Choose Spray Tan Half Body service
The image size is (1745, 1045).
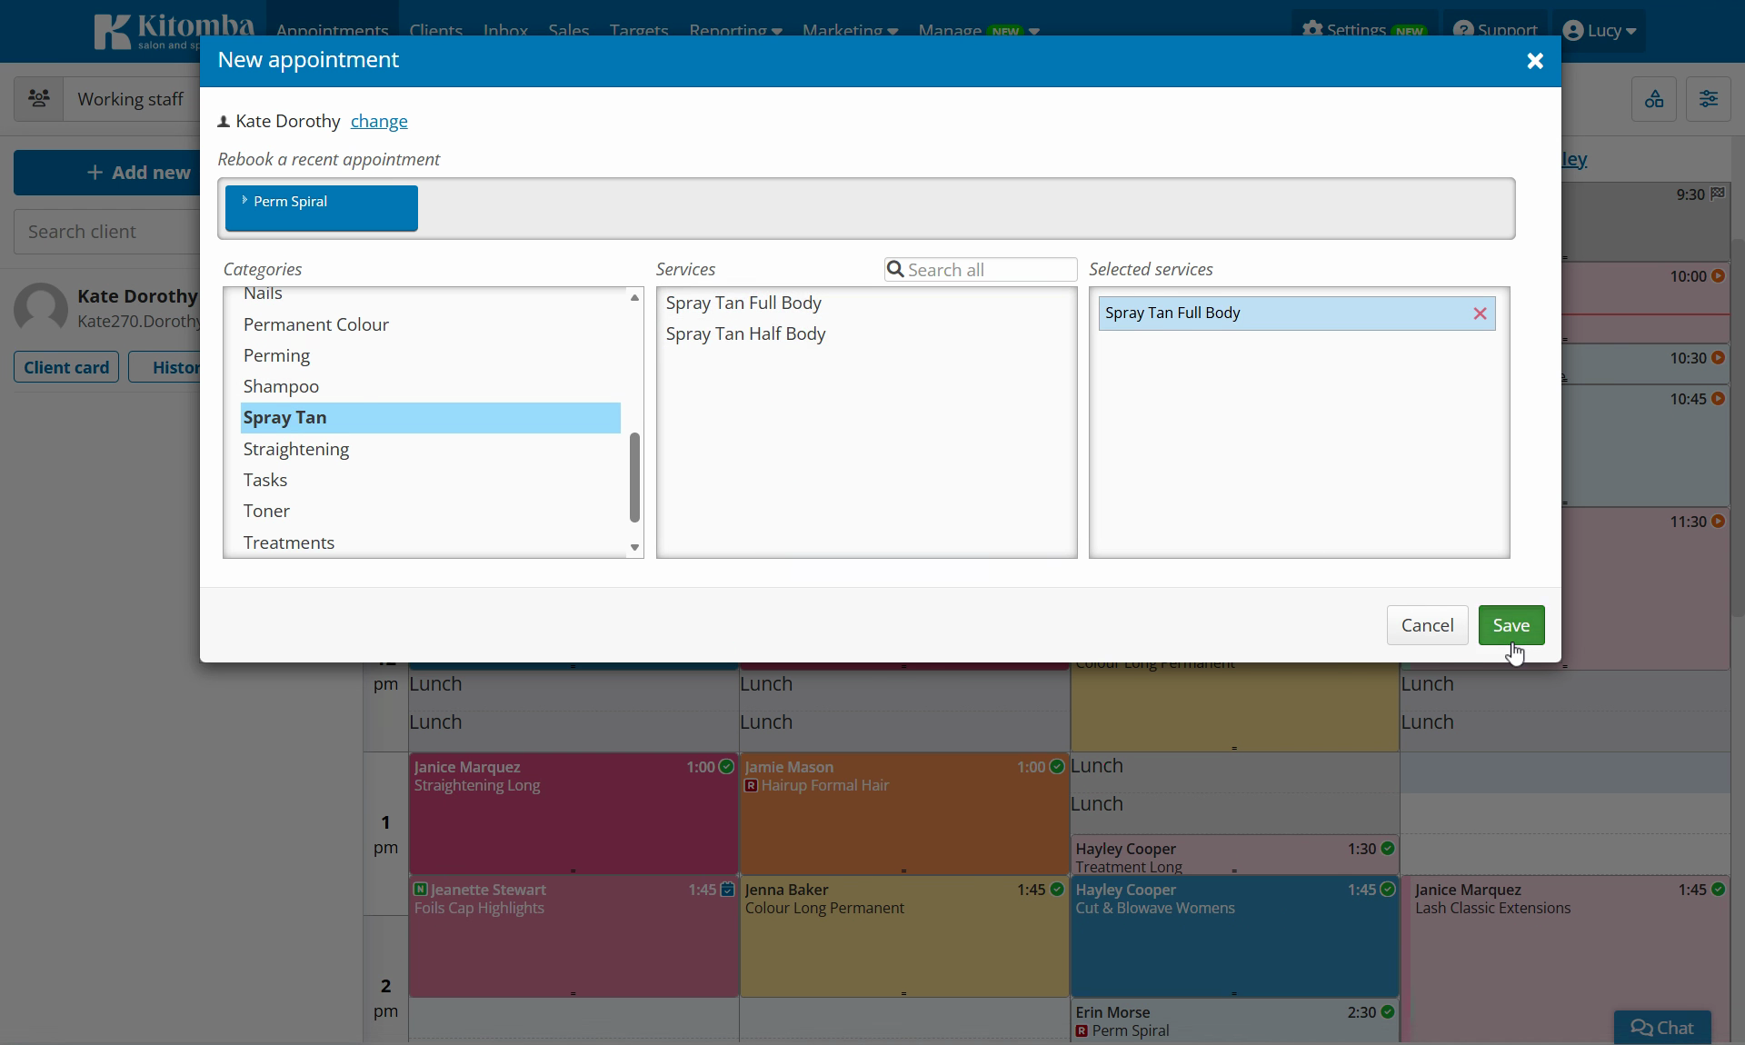click(x=745, y=333)
